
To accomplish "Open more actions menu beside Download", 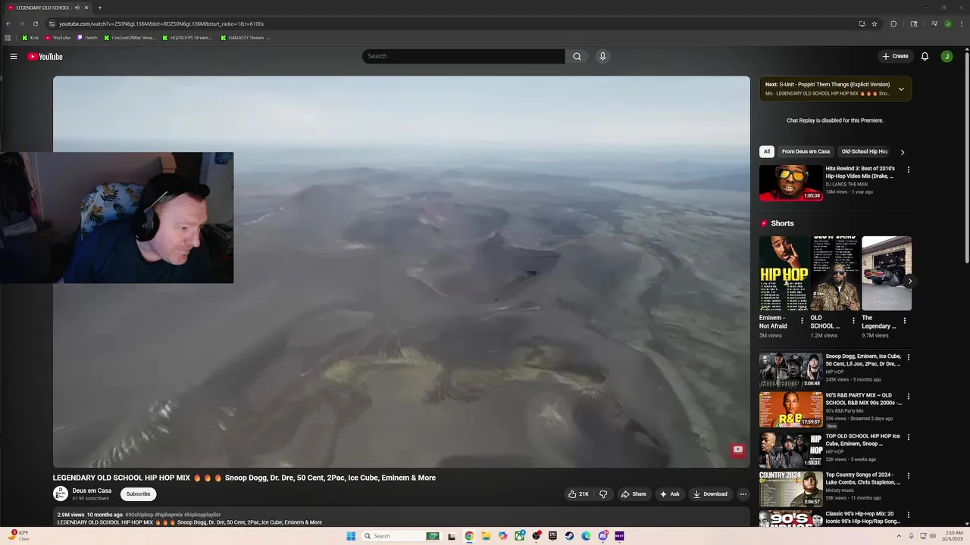I will [743, 494].
